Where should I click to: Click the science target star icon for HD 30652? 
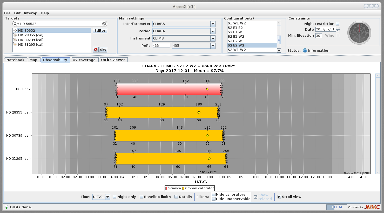15,30
